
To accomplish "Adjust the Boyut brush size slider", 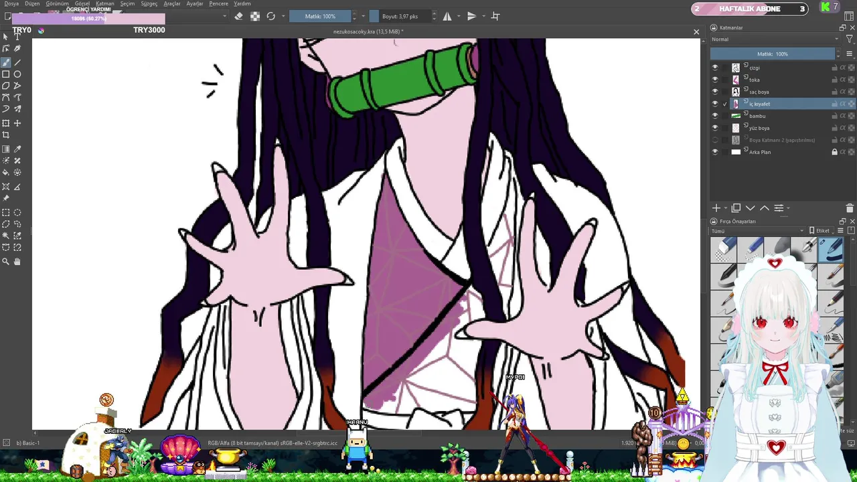I will point(400,16).
